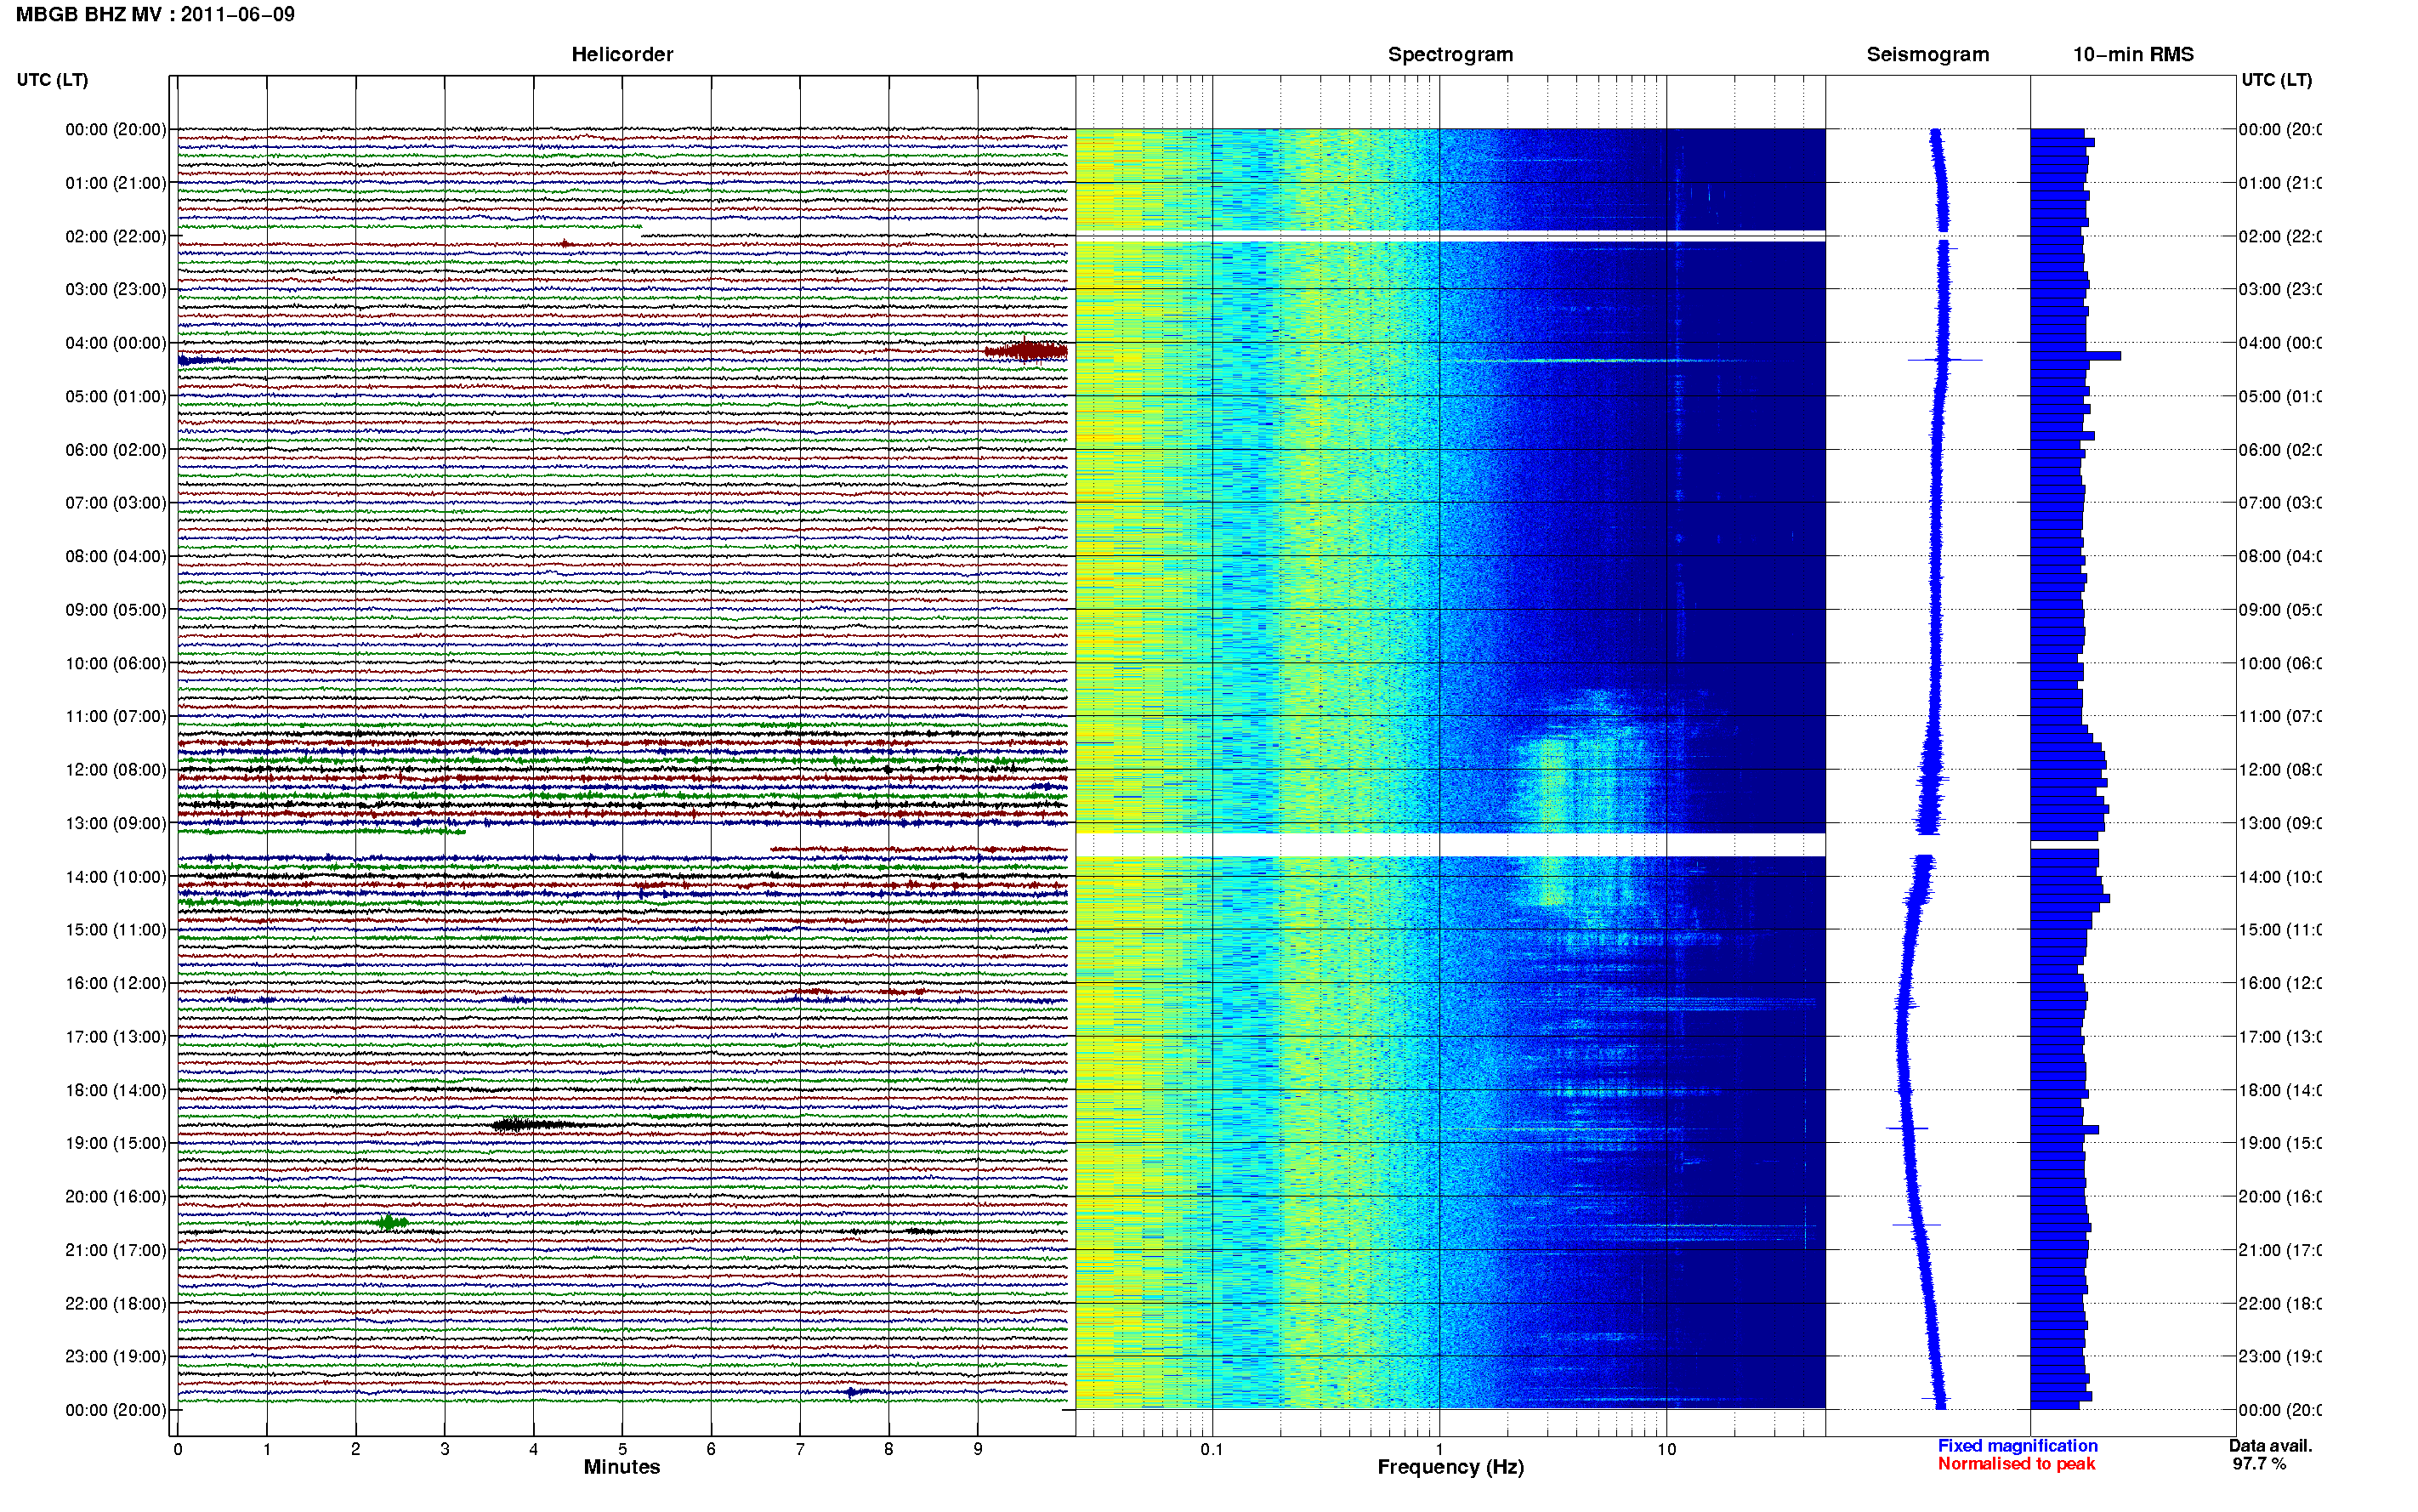The height and width of the screenshot is (1512, 2418).
Task: Click the tallest RMS bar just after 04:00
Action: point(2075,356)
